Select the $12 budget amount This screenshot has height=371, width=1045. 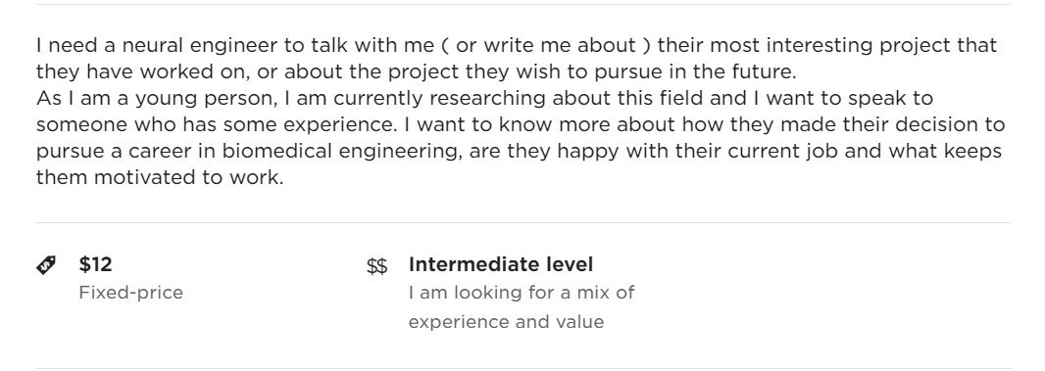click(95, 264)
